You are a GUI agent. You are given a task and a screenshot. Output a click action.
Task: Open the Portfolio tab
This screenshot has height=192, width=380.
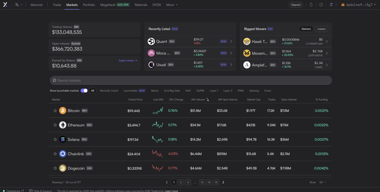tap(89, 5)
